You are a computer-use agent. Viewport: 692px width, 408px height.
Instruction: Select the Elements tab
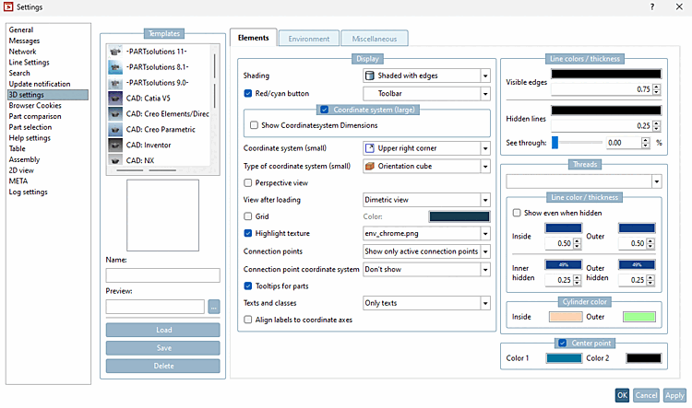254,38
